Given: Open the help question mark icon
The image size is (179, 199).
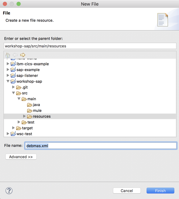Looking at the screenshot, I should [x=9, y=191].
